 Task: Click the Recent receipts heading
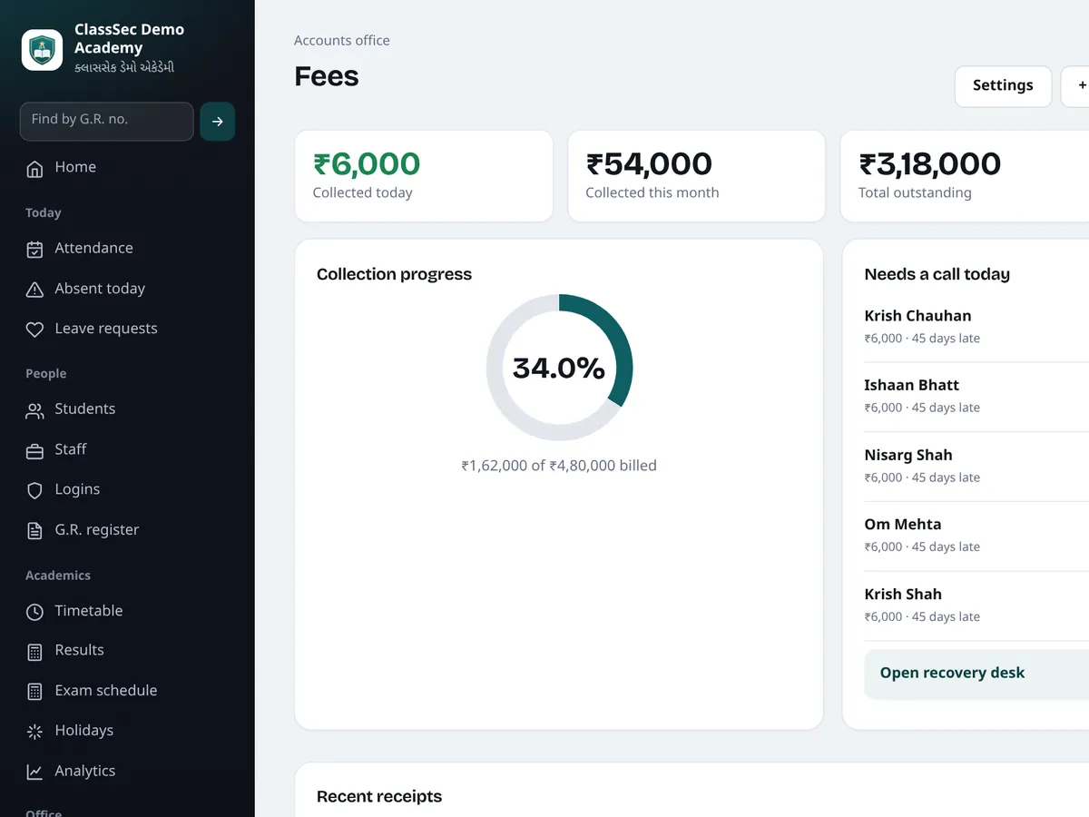(379, 797)
